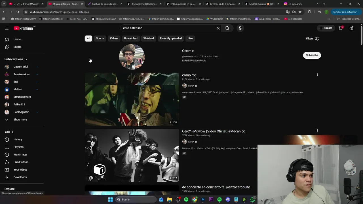Screen dimensions: 363x204
Task: Switch to the Instagram browser tab
Action: (301, 4)
